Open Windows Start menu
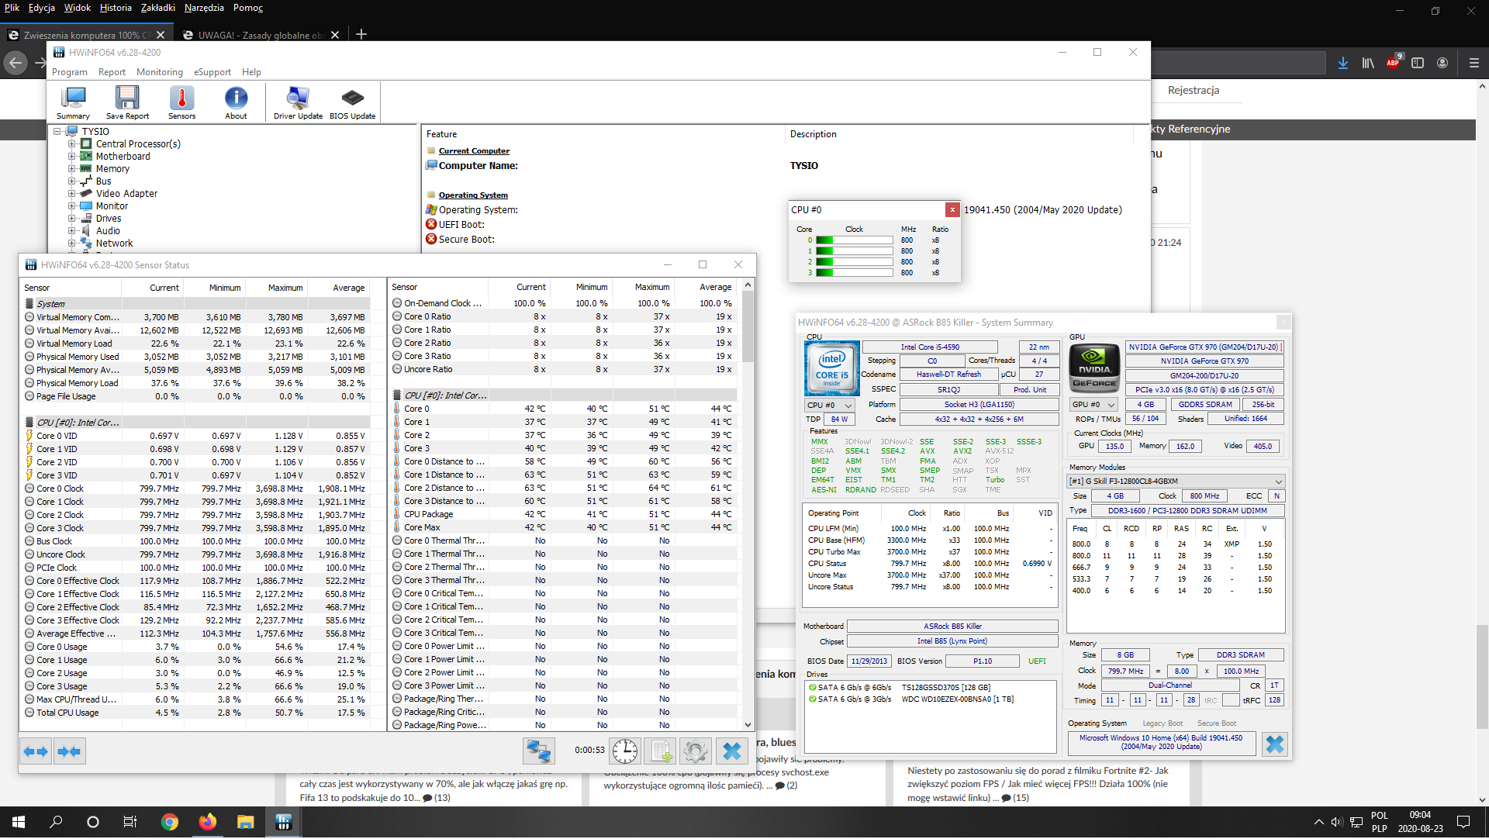The width and height of the screenshot is (1489, 839). (x=19, y=823)
